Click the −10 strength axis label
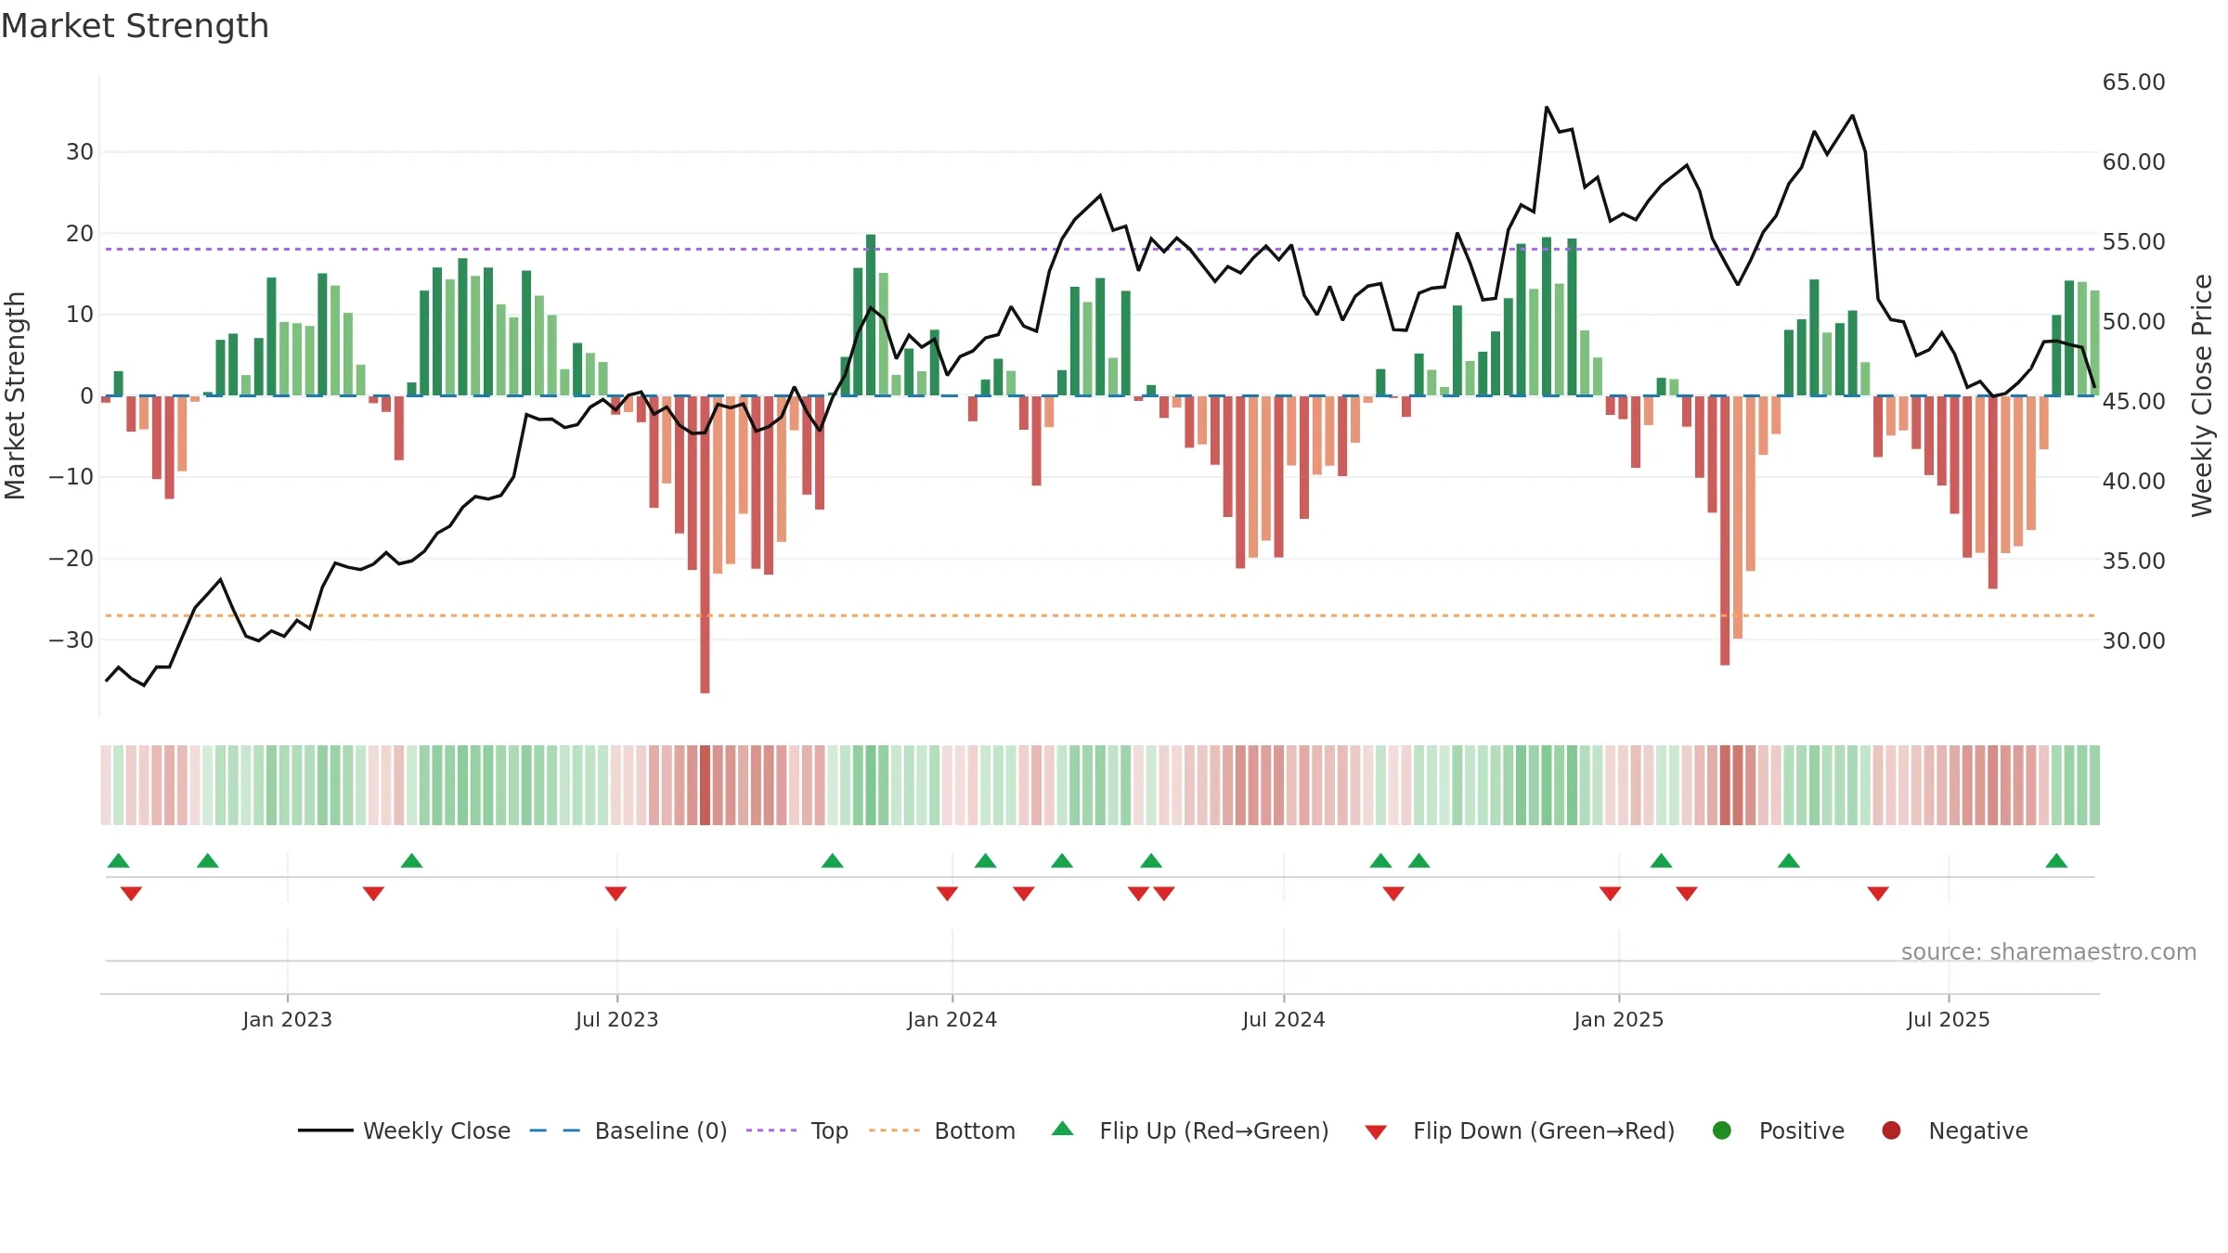Viewport: 2228px width, 1253px height. coord(71,477)
